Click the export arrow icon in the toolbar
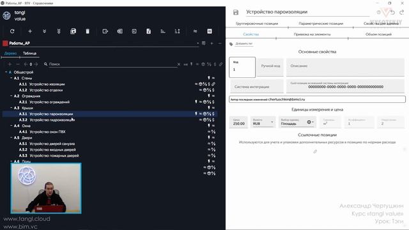The width and height of the screenshot is (409, 230). point(105,31)
